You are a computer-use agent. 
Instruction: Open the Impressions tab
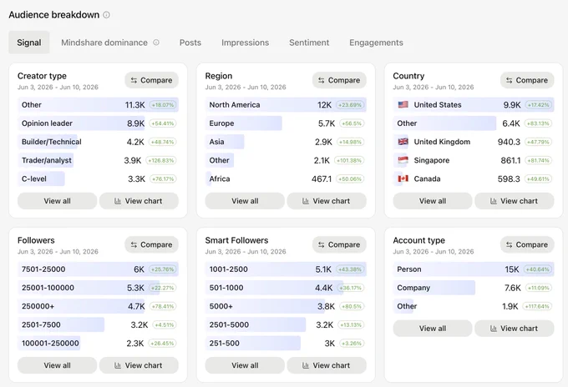click(246, 43)
